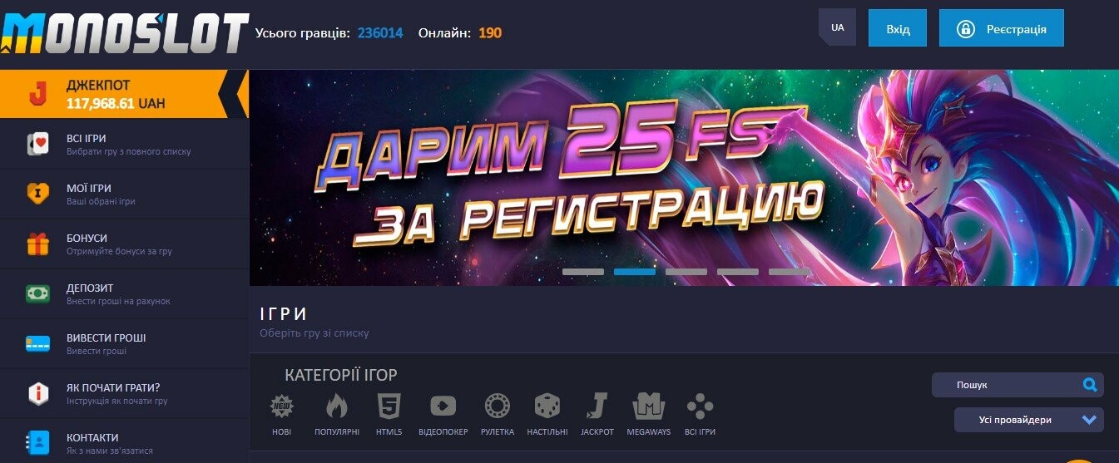The image size is (1119, 463).
Task: Click the Monoslot logo
Action: (x=125, y=32)
